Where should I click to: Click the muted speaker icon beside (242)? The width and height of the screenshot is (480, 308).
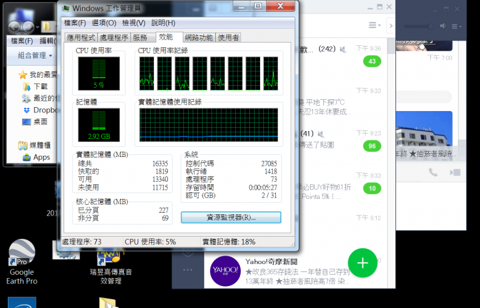click(x=343, y=49)
